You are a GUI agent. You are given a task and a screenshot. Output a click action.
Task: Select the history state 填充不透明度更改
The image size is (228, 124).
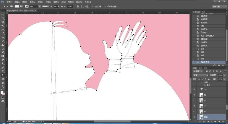(x=209, y=36)
